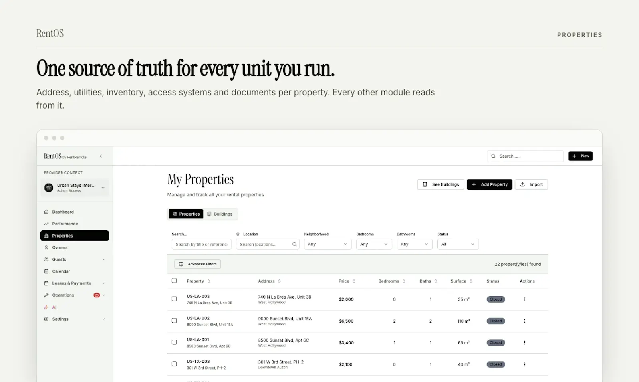The width and height of the screenshot is (639, 382).
Task: Click the Urban Stays provider avatar
Action: [49, 188]
